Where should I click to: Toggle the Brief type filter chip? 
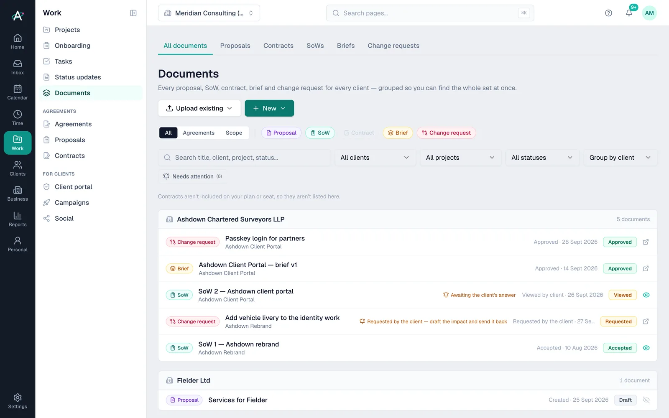click(x=398, y=133)
